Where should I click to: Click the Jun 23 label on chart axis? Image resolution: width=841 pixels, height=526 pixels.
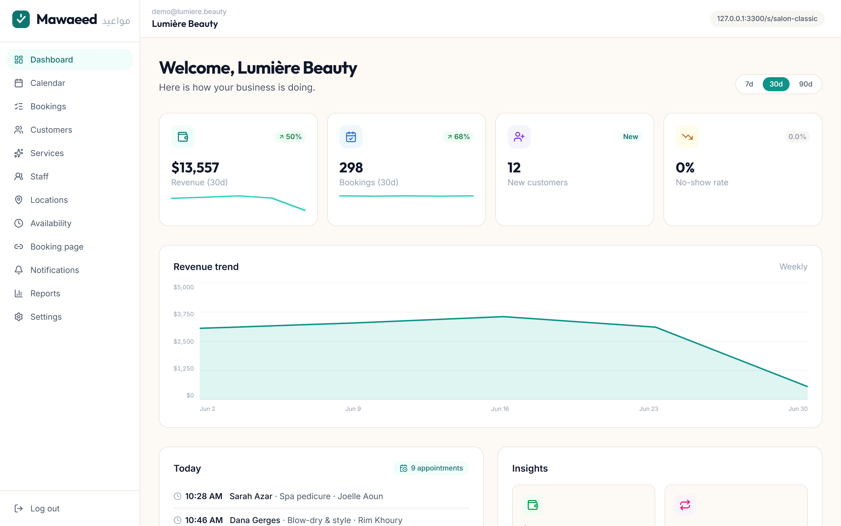[x=649, y=409]
